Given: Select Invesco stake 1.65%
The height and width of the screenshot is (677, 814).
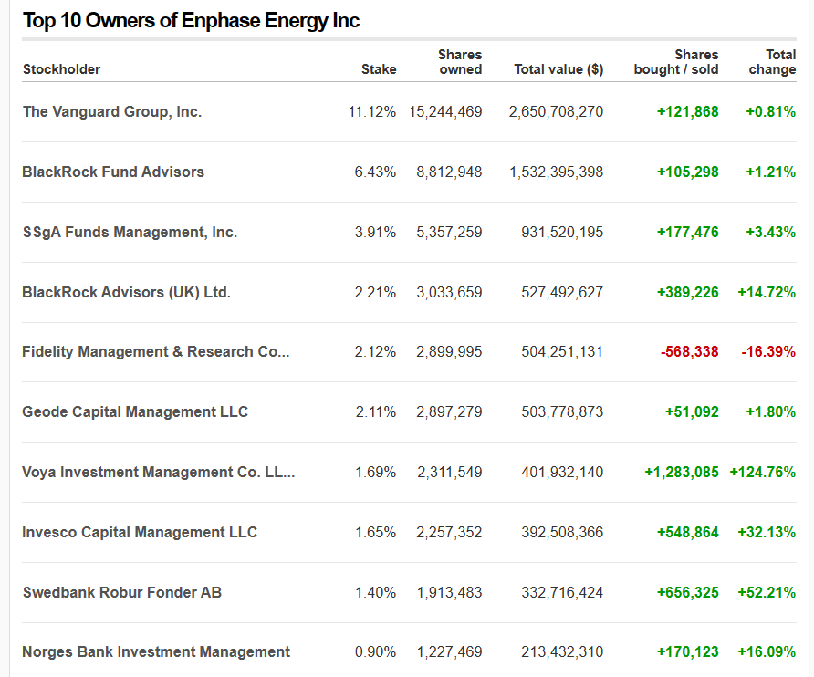Looking at the screenshot, I should click(375, 532).
